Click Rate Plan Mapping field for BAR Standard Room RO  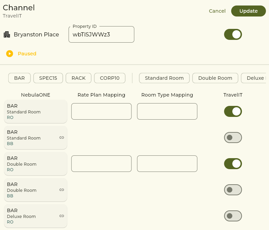pos(102,111)
